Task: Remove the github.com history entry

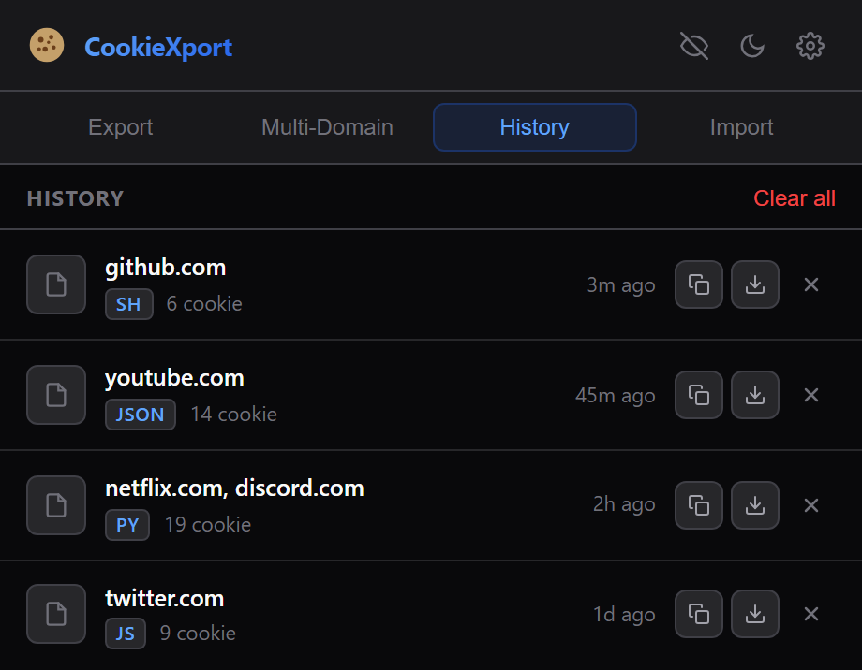Action: pyautogui.click(x=811, y=284)
